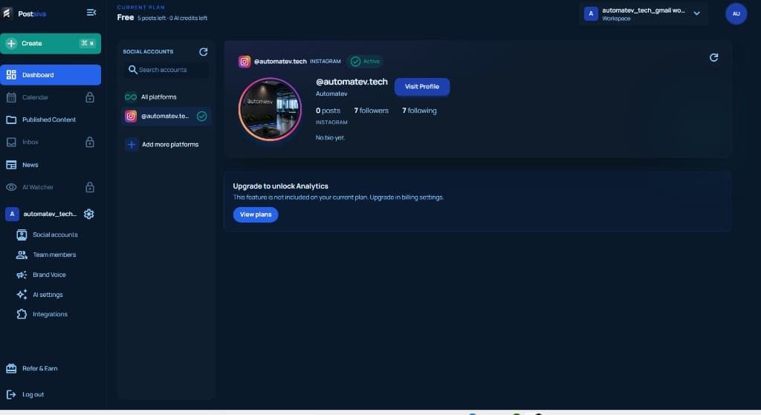Click the Free current plan label
The image size is (761, 415).
pyautogui.click(x=125, y=18)
